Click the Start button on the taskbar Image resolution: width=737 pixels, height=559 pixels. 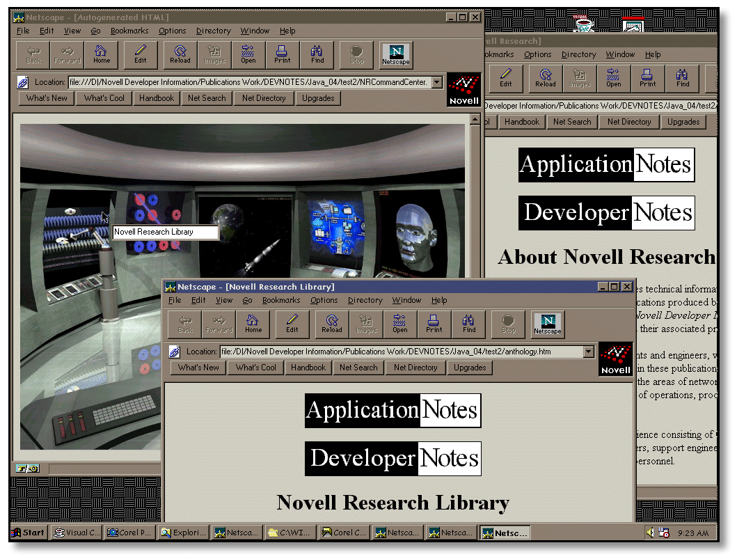tap(29, 533)
